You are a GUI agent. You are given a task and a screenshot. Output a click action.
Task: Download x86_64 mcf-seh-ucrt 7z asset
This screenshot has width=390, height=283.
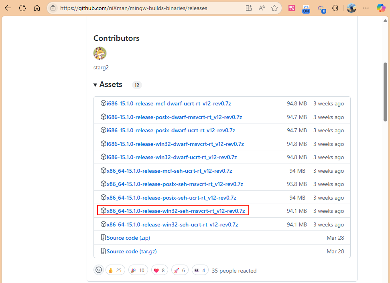click(169, 171)
